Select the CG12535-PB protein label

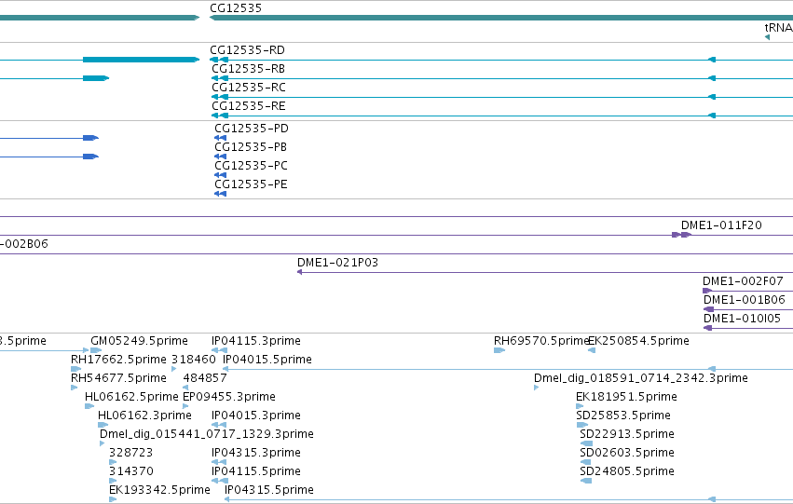[251, 147]
